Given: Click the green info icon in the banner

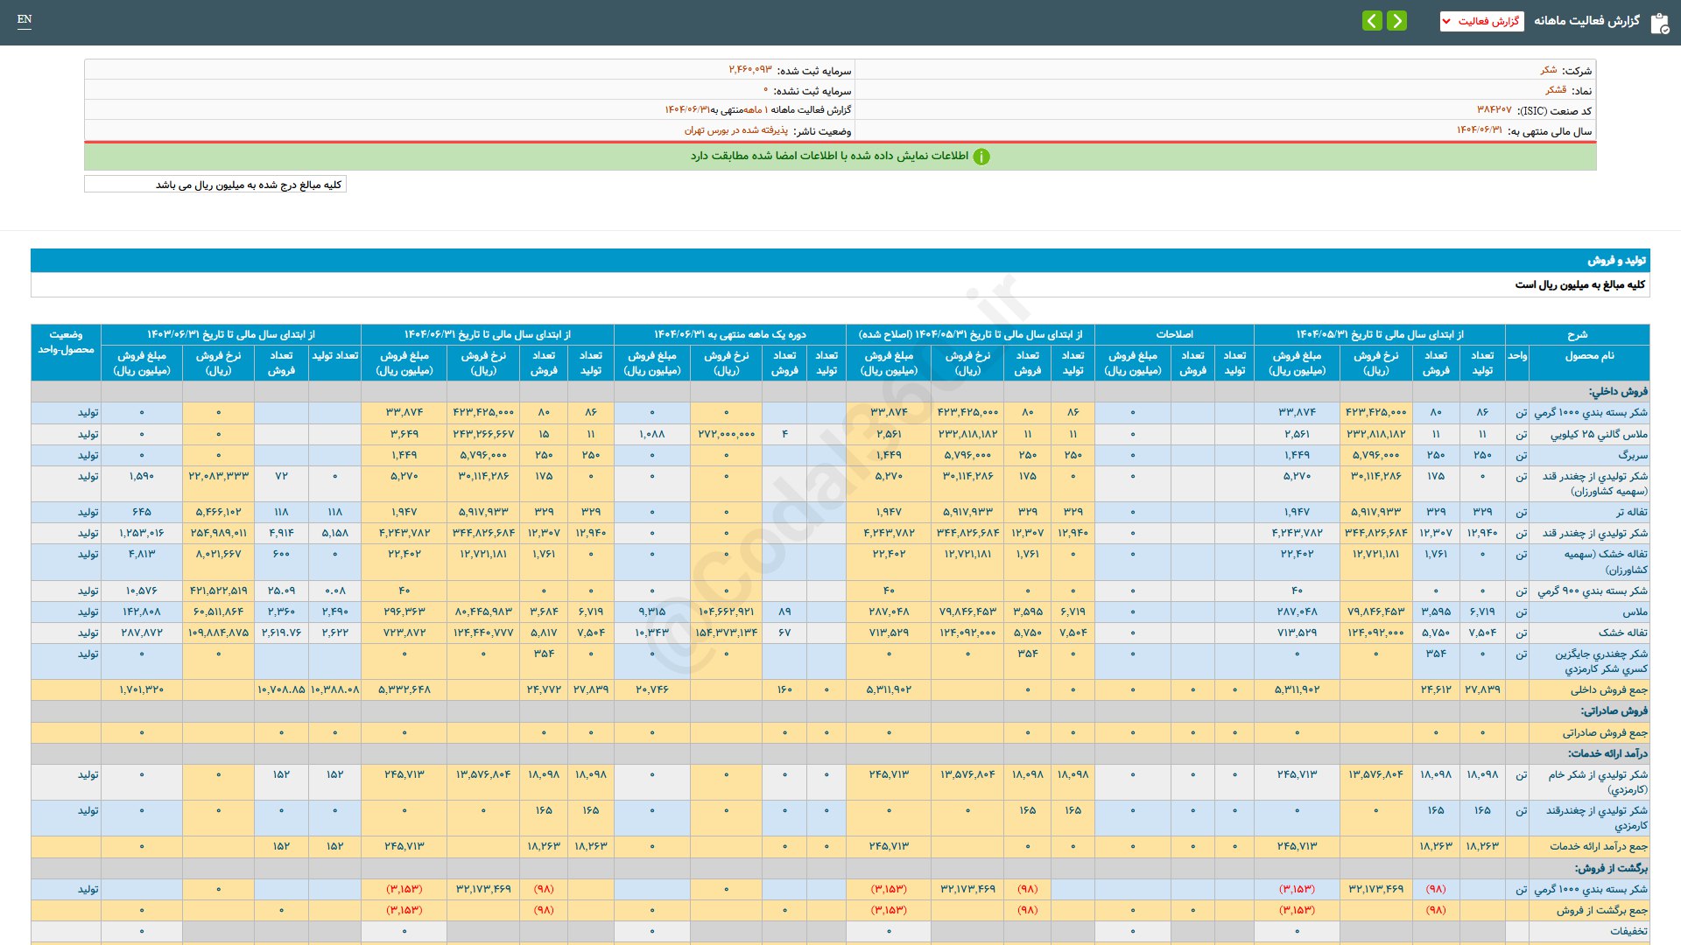Looking at the screenshot, I should [x=981, y=157].
